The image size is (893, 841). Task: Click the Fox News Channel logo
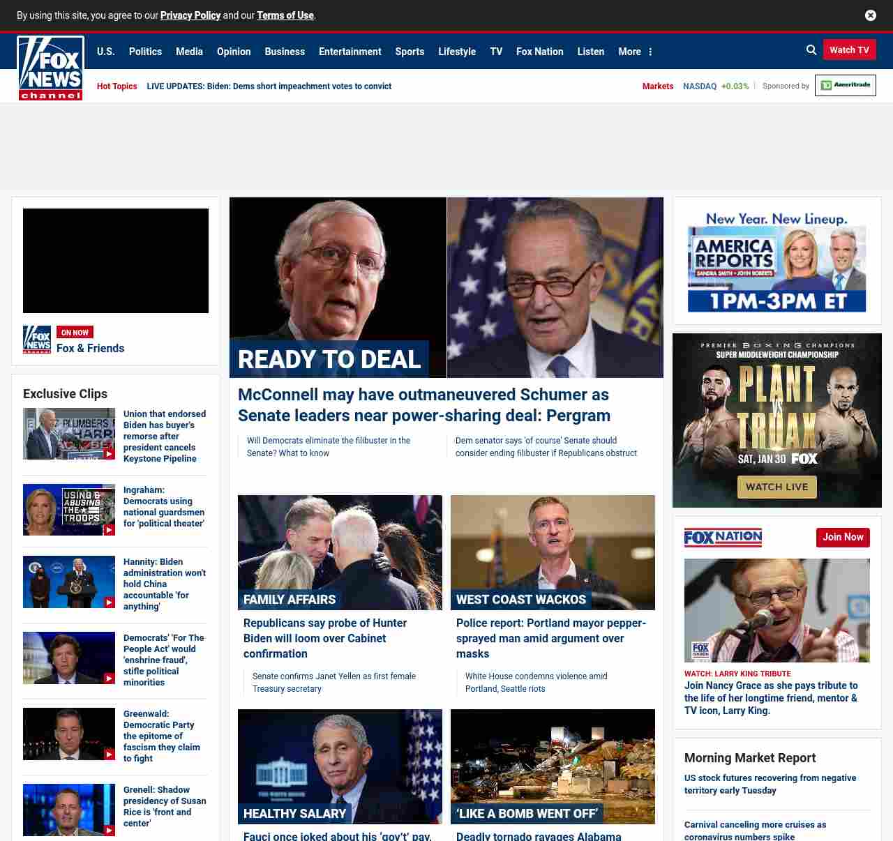(50, 68)
